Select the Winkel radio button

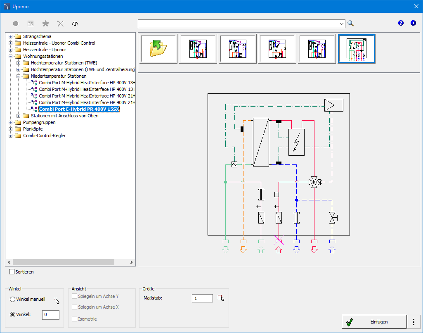click(13, 315)
